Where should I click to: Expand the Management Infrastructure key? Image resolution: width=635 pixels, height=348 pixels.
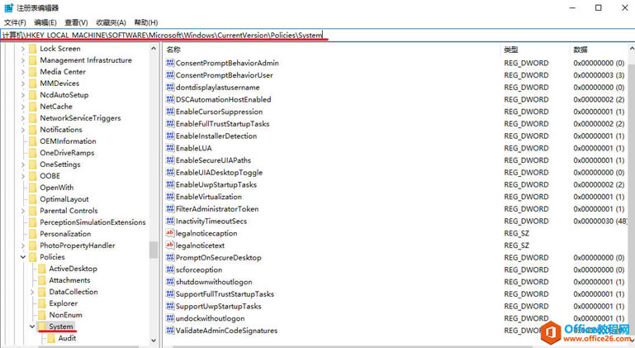[x=22, y=60]
